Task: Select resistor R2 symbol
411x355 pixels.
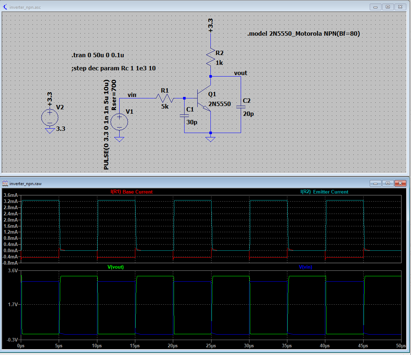Action: [x=210, y=57]
